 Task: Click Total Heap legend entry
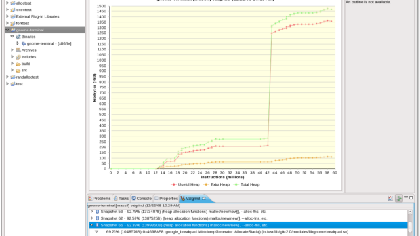pyautogui.click(x=247, y=184)
